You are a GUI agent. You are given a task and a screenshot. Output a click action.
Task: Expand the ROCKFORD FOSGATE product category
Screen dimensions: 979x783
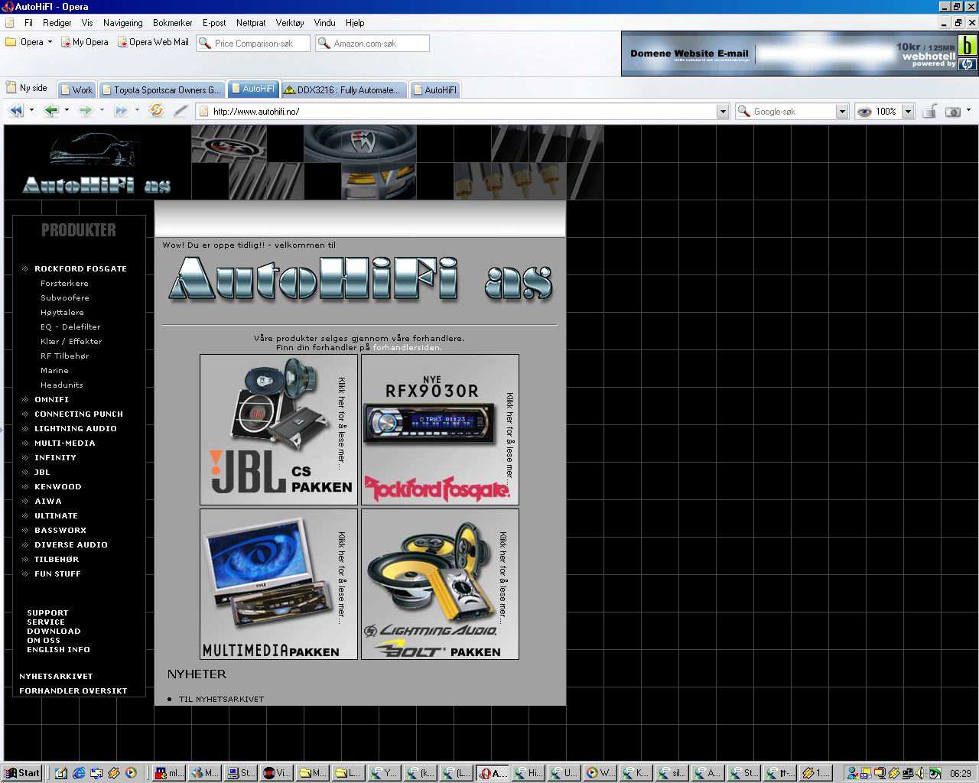tap(80, 269)
